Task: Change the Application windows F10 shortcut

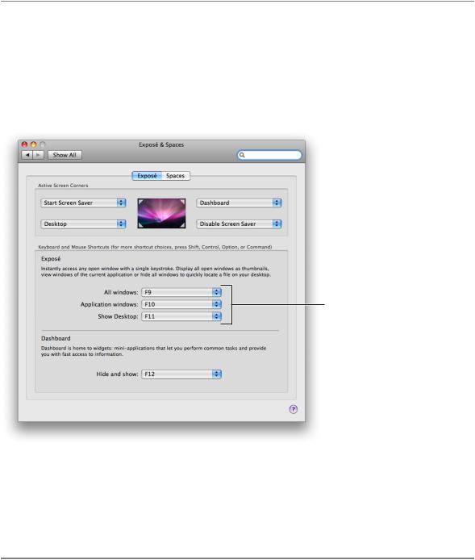Action: pyautogui.click(x=181, y=304)
